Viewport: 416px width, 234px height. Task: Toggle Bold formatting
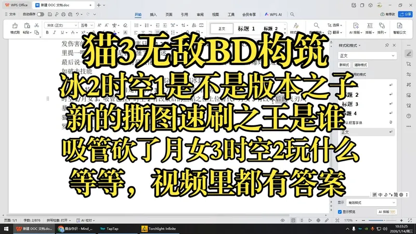[47, 32]
